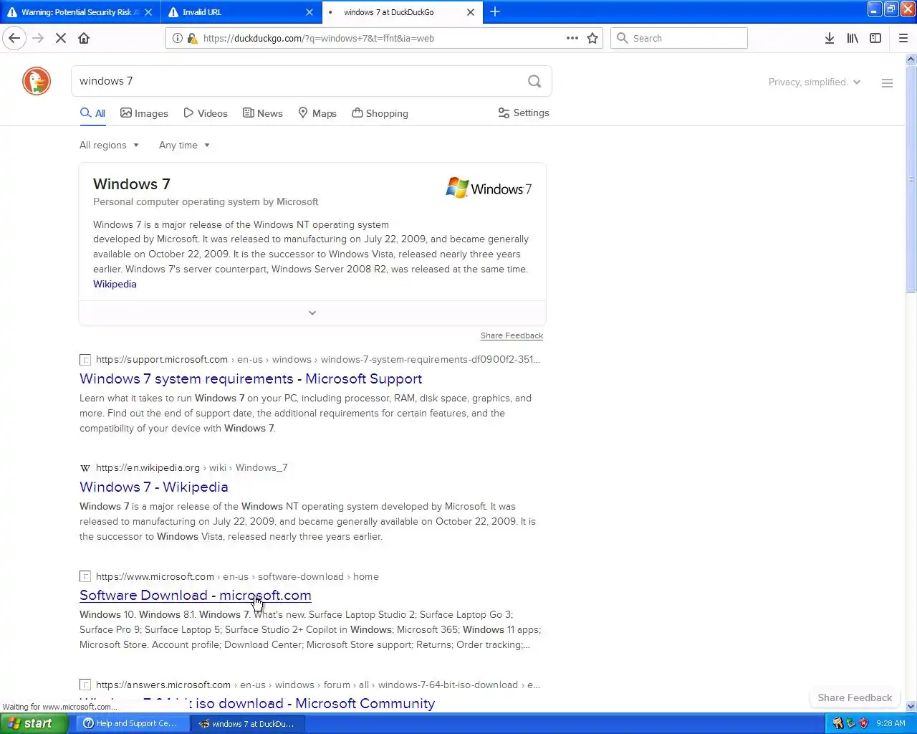
Task: Click the page vertical scrollbar thumb
Action: click(911, 179)
